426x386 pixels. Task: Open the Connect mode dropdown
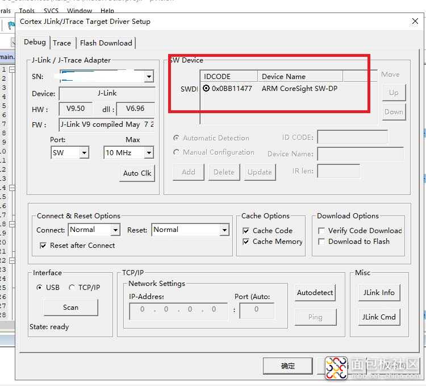click(x=115, y=230)
